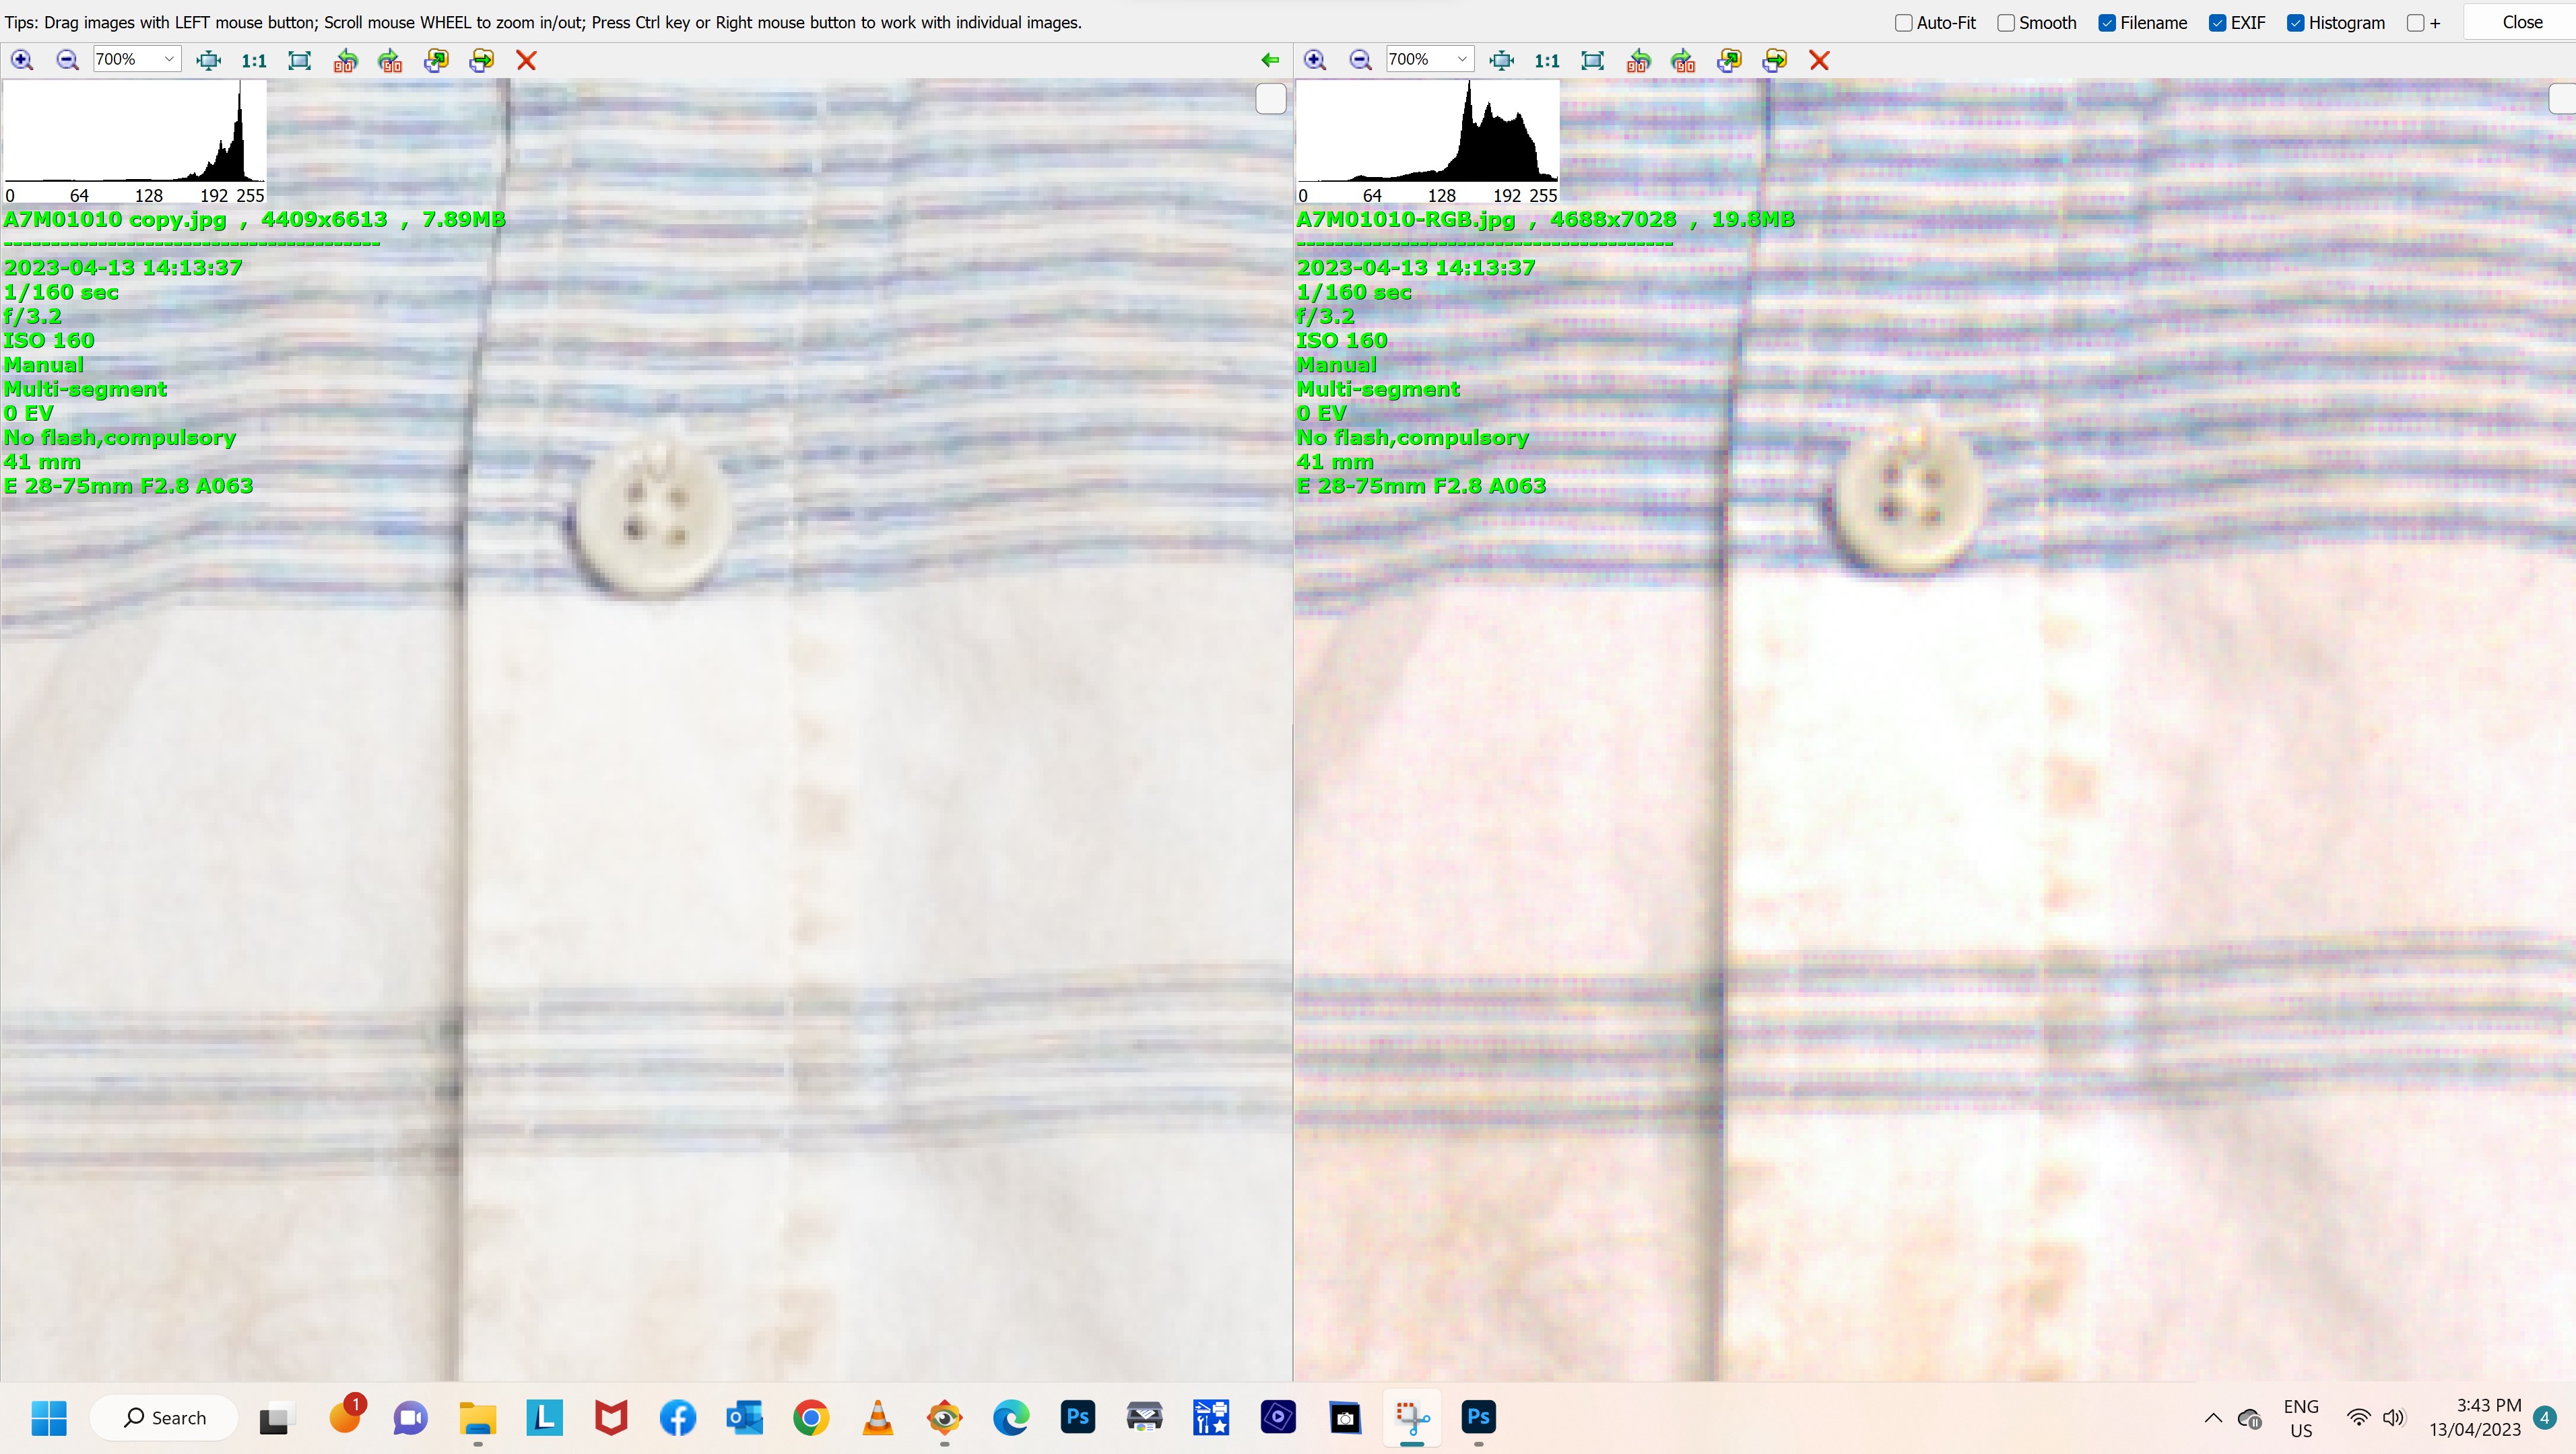
Task: Zoom out on the right image
Action: tap(1360, 60)
